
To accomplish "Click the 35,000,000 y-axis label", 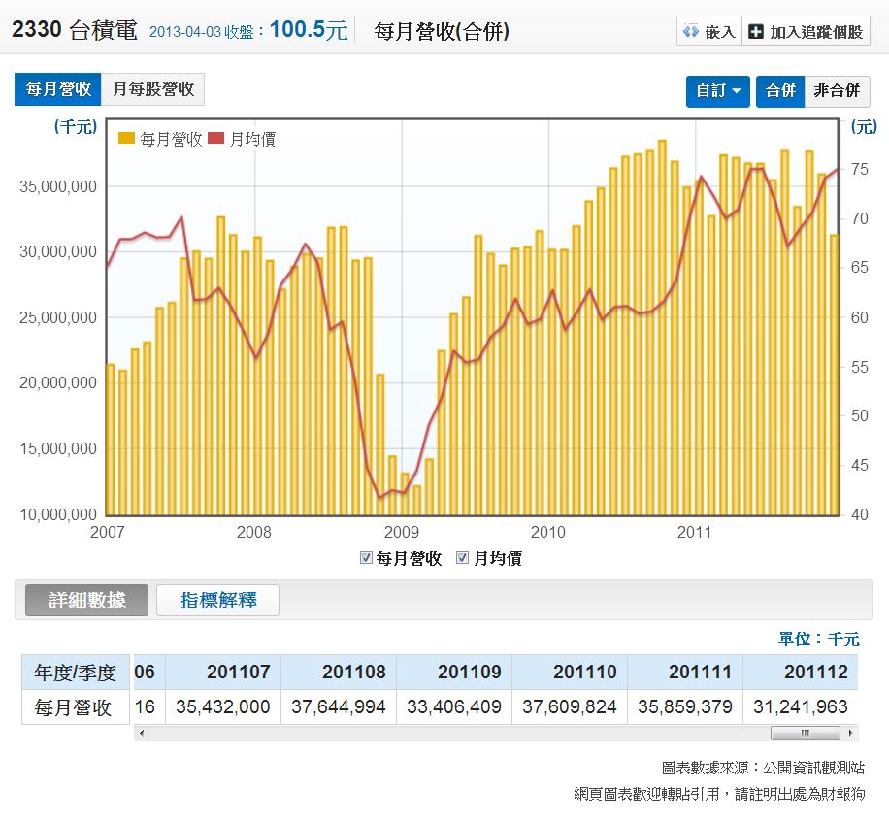I will click(58, 186).
